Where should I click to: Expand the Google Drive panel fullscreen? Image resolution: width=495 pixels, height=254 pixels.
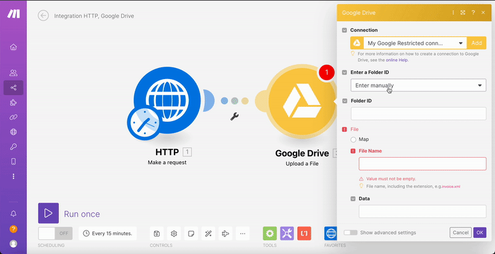(463, 12)
